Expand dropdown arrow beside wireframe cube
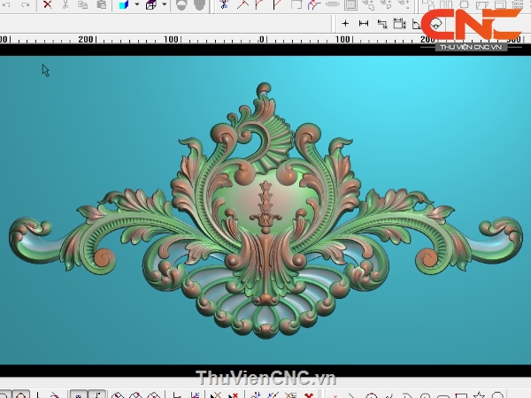 (164, 4)
